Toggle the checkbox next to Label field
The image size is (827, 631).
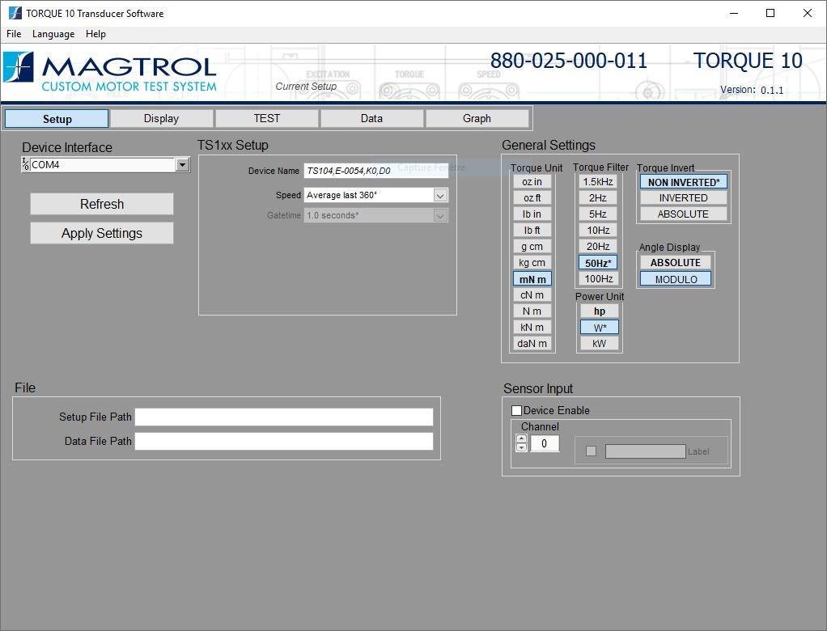[x=592, y=451]
